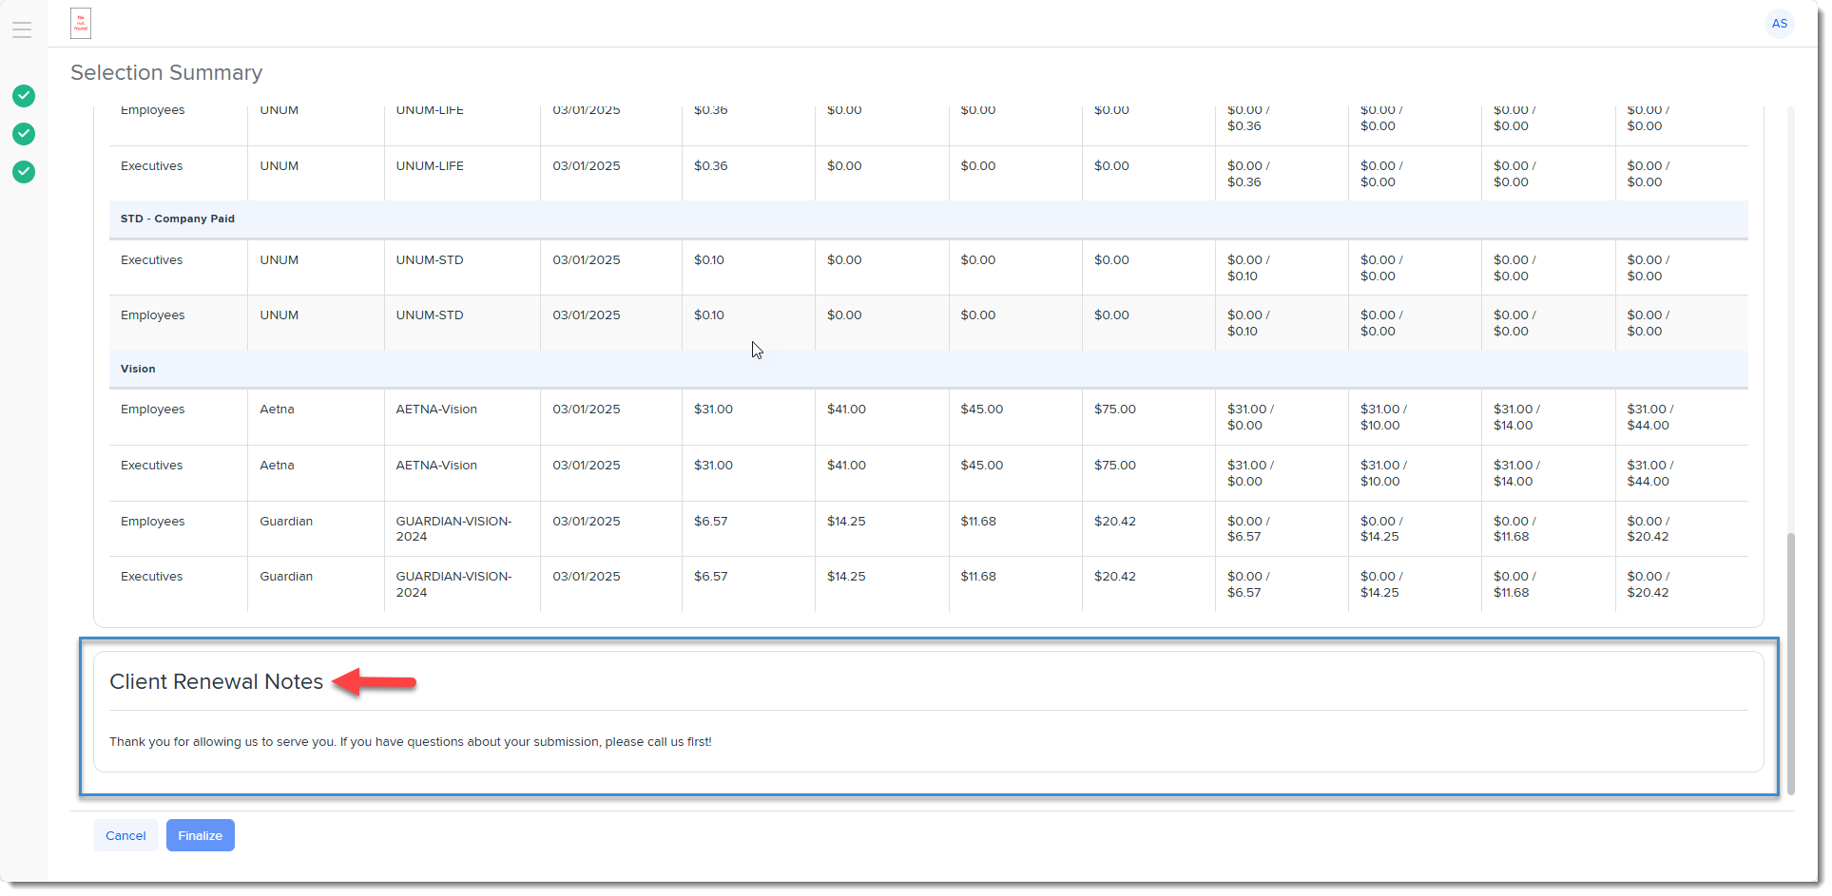Click the Selection Summary page title

point(166,73)
